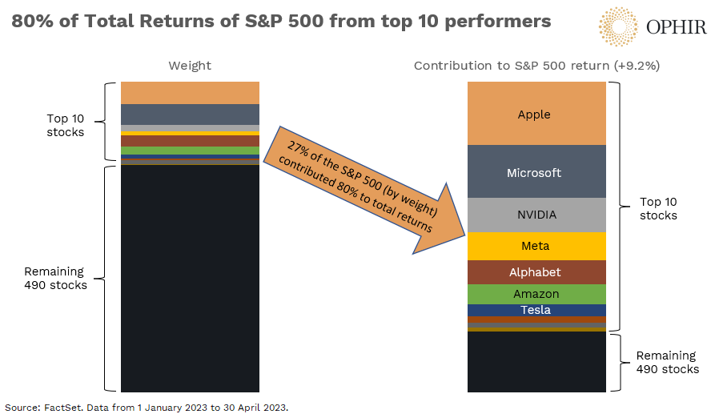Click the "Top 10 stocks" label right of the contribution bar
The image size is (715, 418).
tap(658, 208)
